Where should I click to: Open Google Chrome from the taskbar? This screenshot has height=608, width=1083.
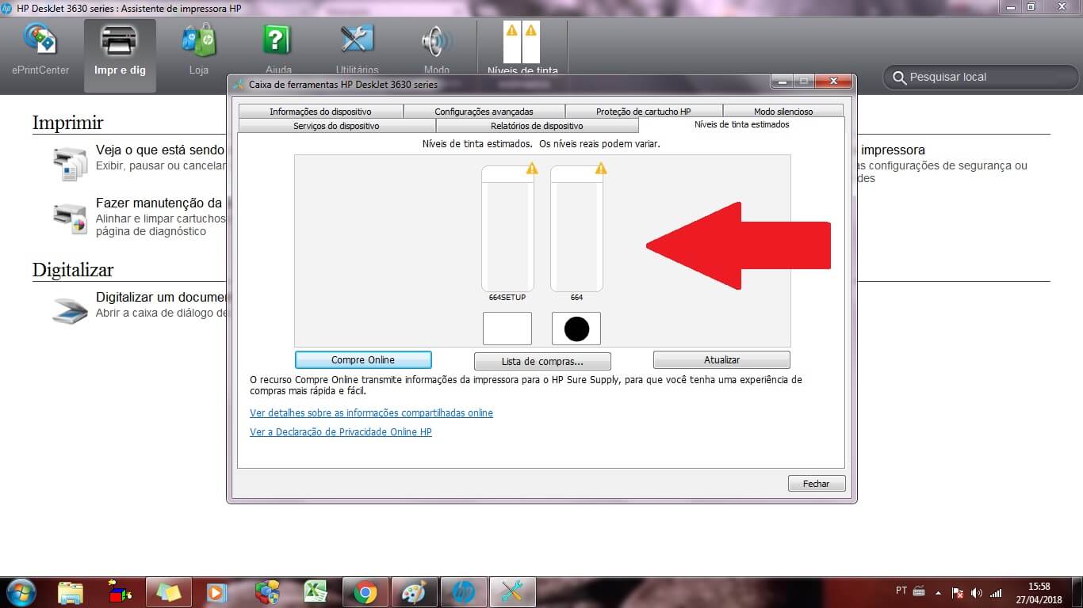[x=365, y=592]
